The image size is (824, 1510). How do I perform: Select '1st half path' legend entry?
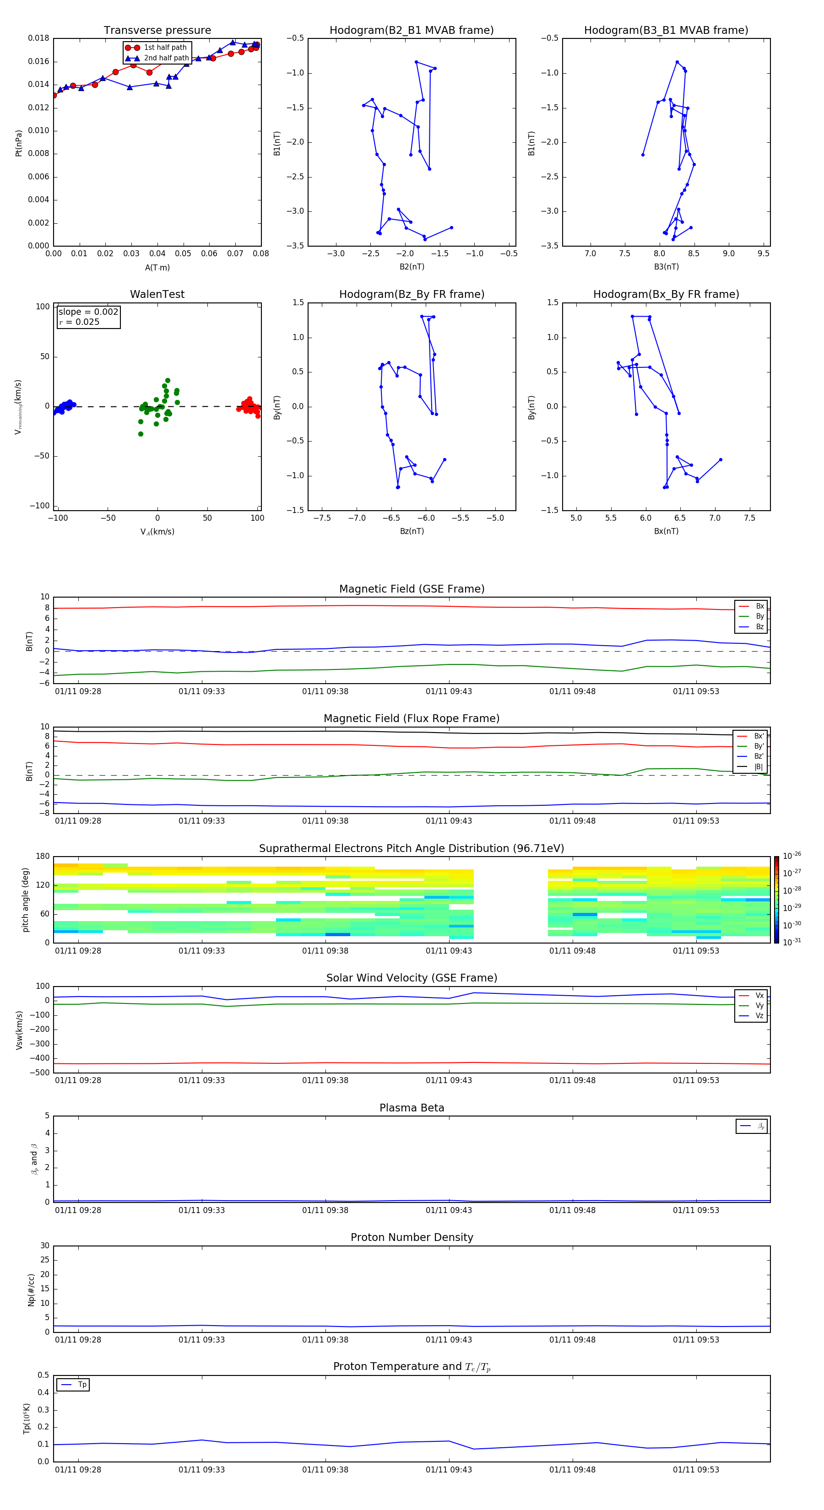tap(156, 48)
